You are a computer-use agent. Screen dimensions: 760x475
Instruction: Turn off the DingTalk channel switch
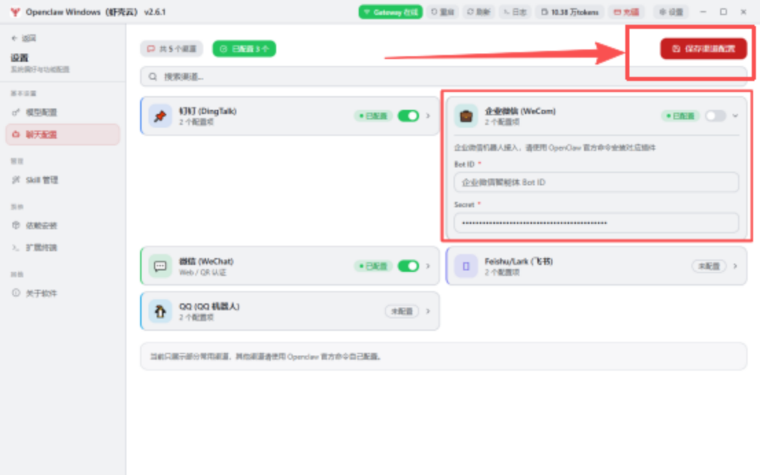[x=408, y=116]
